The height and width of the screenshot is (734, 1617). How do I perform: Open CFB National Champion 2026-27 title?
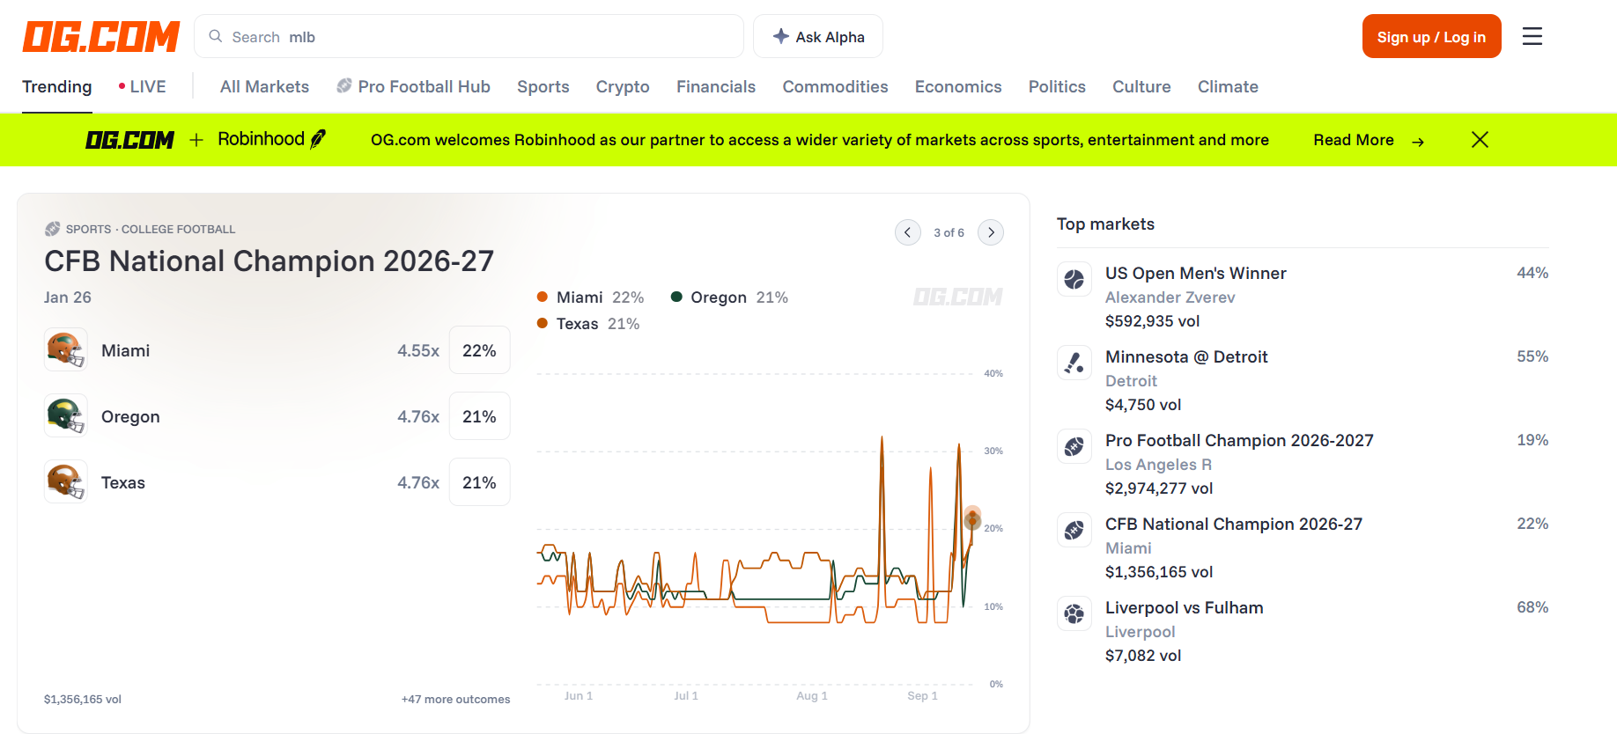(x=269, y=261)
